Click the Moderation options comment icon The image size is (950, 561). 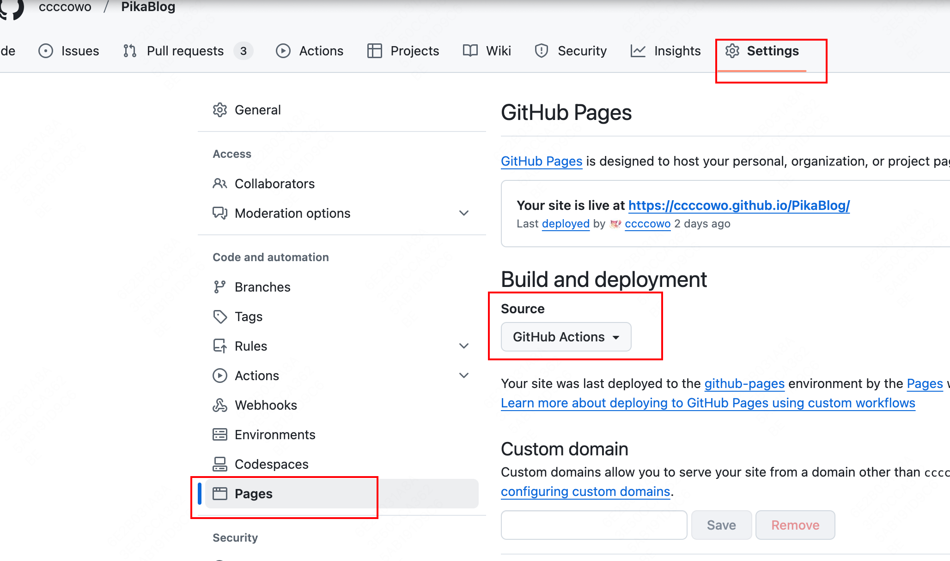pyautogui.click(x=220, y=213)
